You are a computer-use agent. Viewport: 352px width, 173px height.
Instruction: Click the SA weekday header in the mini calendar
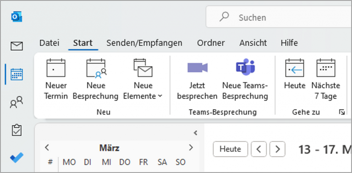[x=162, y=162]
